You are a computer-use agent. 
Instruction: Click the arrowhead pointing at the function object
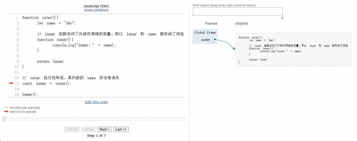(x=234, y=49)
